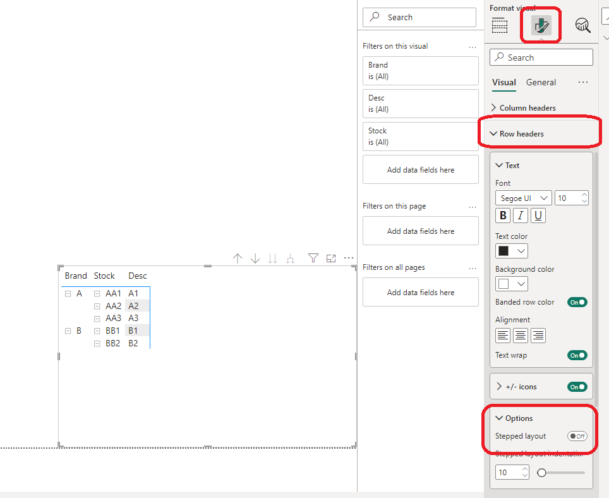Turn off Banded row color toggle

pos(577,302)
